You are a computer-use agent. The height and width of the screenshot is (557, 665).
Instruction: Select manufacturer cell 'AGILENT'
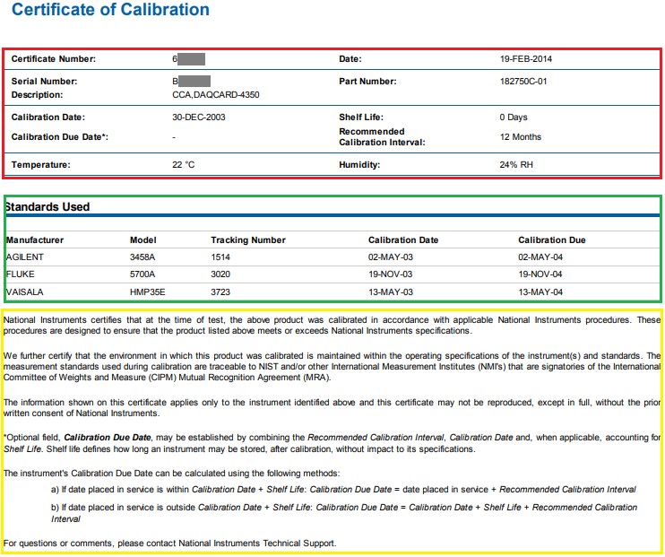point(24,257)
